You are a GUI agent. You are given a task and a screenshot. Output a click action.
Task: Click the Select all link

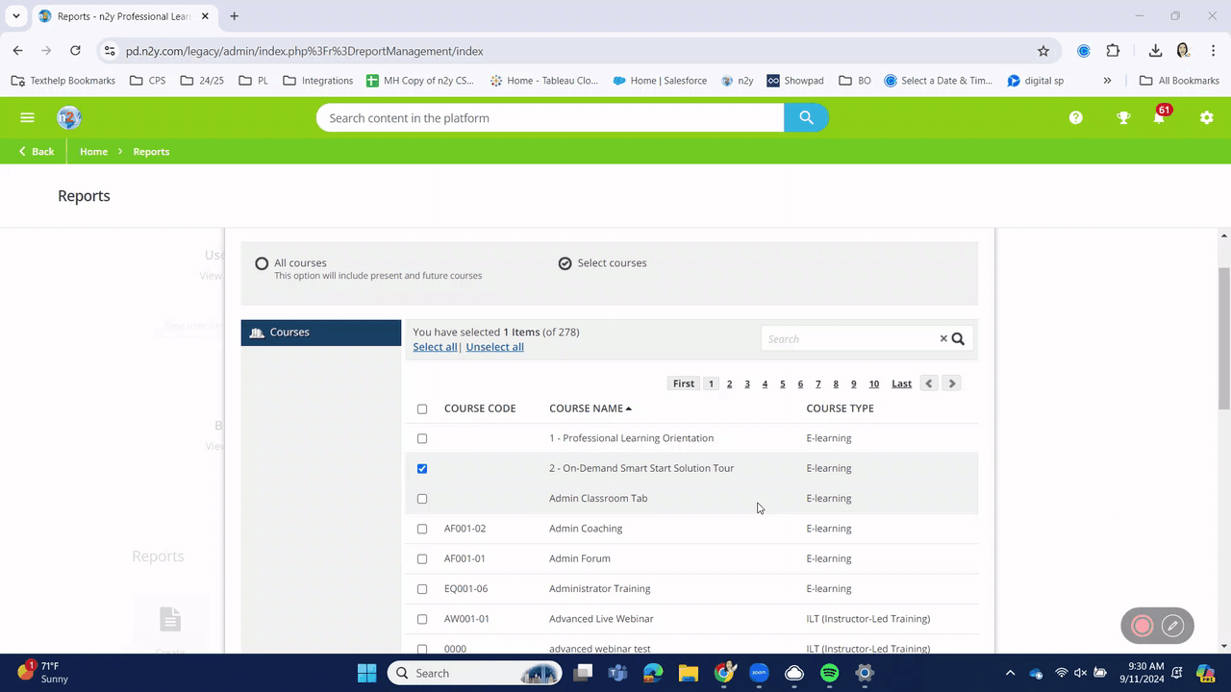(435, 347)
